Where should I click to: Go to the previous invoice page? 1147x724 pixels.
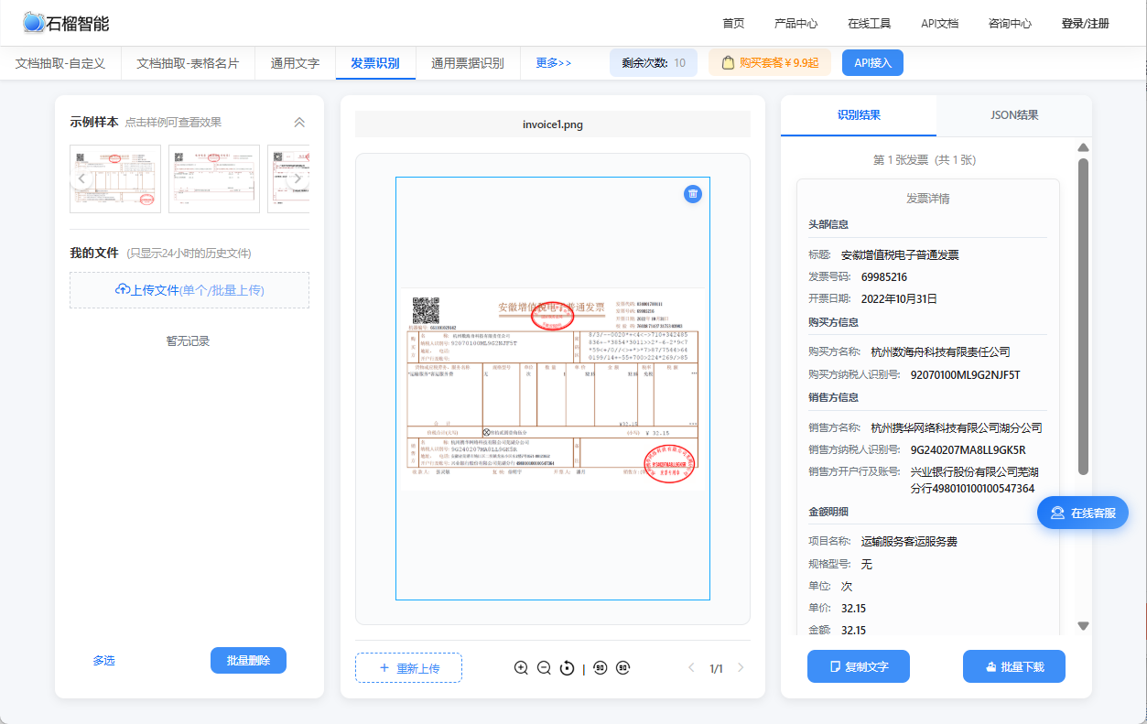(691, 668)
